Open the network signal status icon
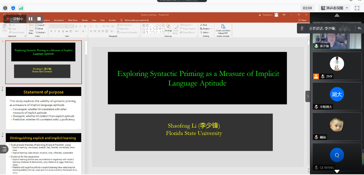Image resolution: width=364 pixels, height=175 pixels. pos(21,8)
